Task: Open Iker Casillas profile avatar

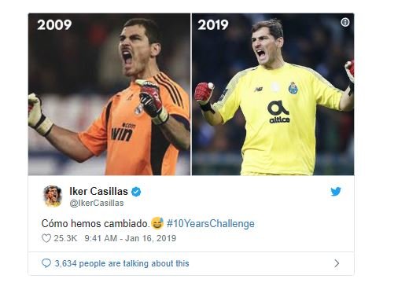Action: 53,196
